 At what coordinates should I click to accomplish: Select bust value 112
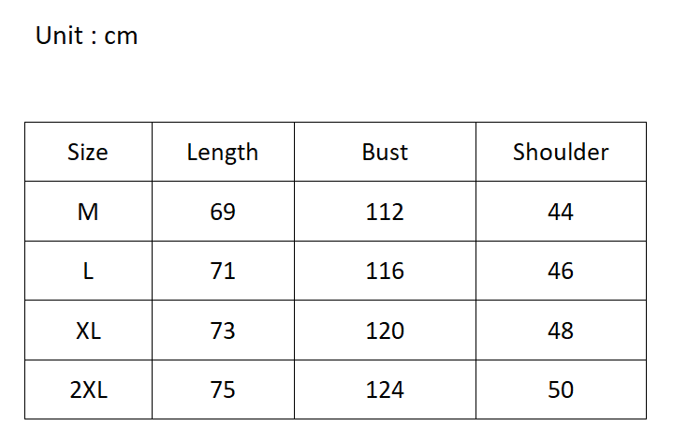coord(385,212)
